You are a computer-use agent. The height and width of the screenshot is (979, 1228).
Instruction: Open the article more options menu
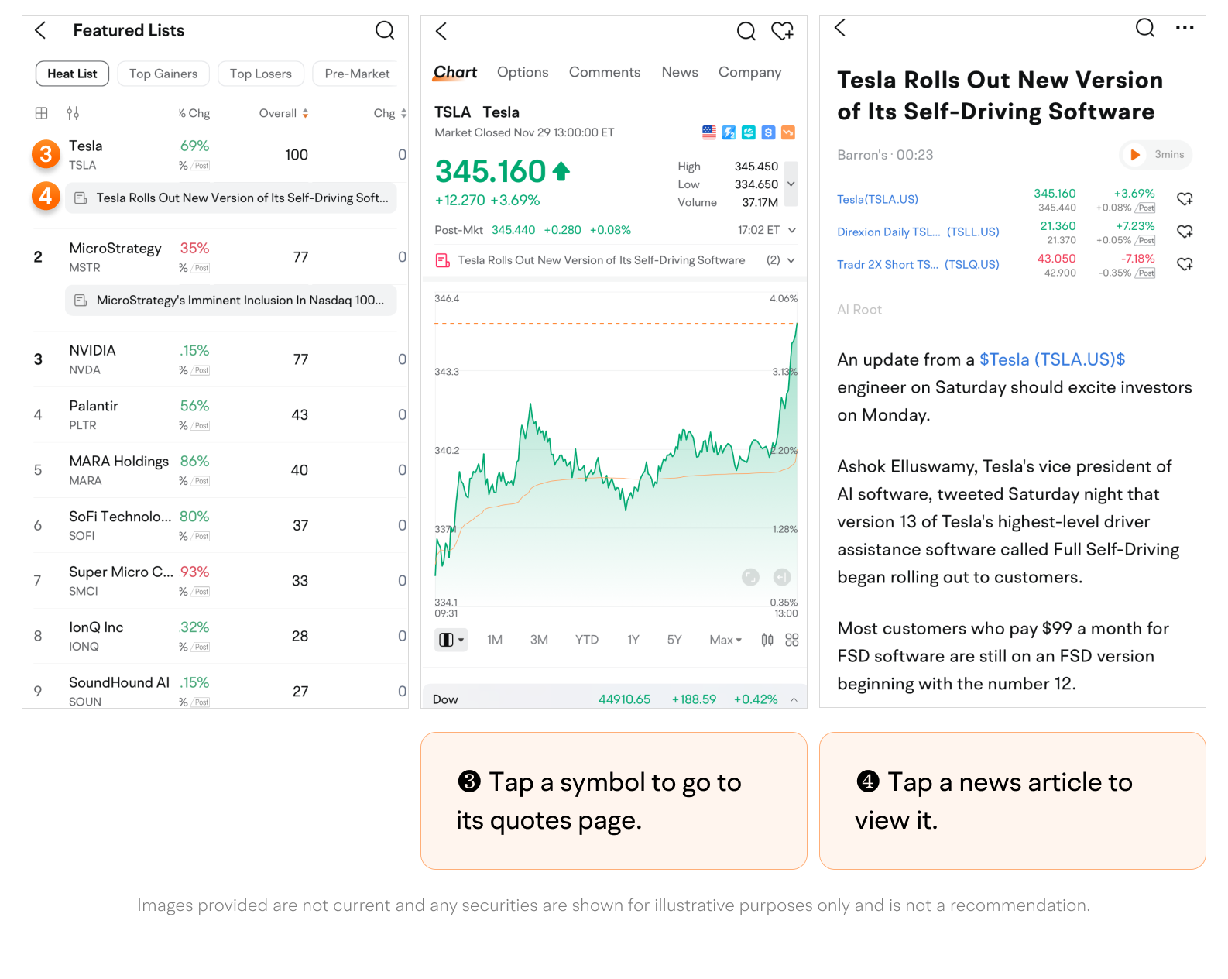tap(1185, 28)
